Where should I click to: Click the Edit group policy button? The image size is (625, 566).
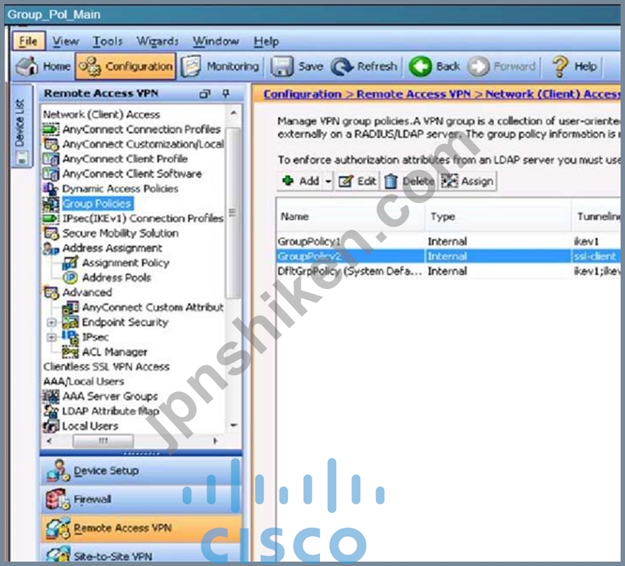[357, 182]
